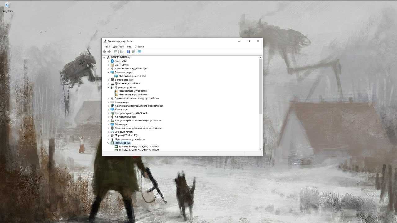Open the Корзина desktop icon
The image size is (397, 223).
(x=7, y=7)
